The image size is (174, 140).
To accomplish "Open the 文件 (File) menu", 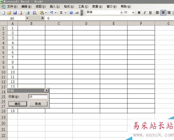I will pyautogui.click(x=12, y=7).
